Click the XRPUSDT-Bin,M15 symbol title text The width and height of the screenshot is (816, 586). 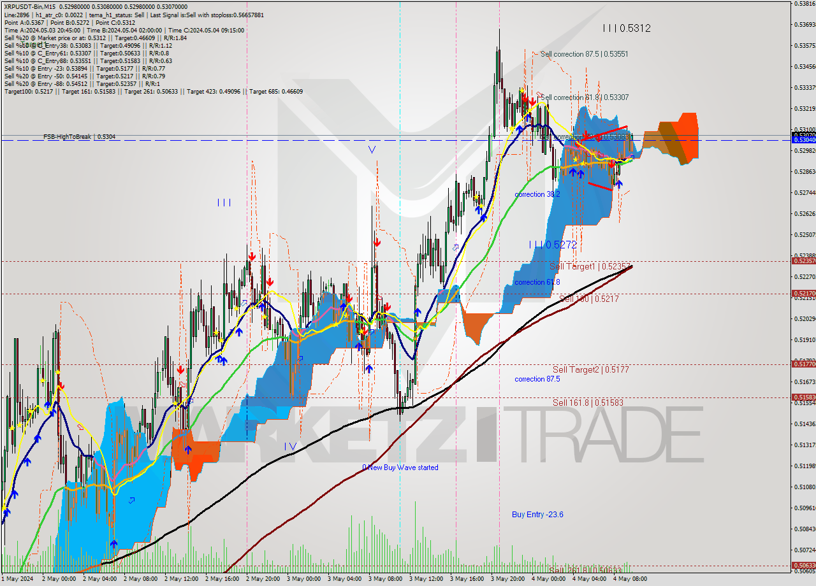coord(30,6)
